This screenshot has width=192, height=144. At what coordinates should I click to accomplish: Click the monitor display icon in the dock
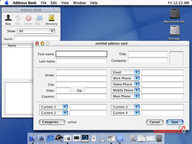[76, 138]
